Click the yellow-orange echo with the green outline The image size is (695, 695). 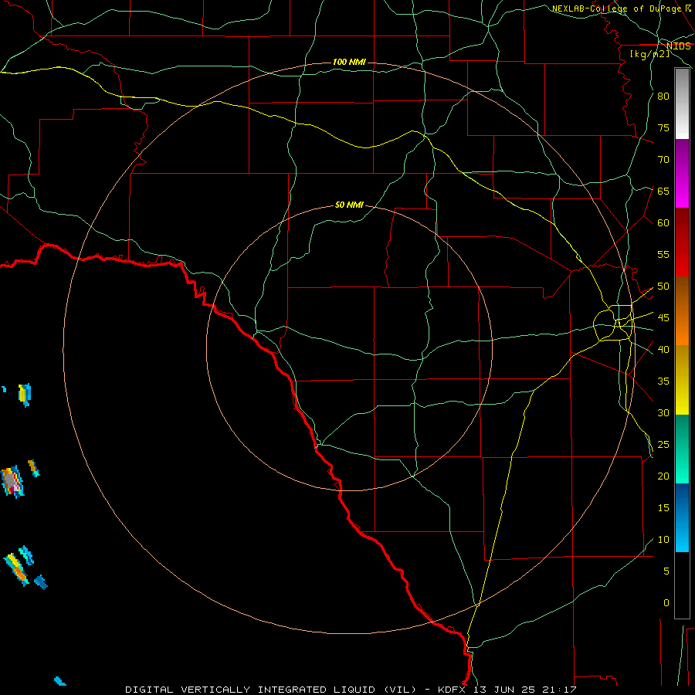click(17, 570)
